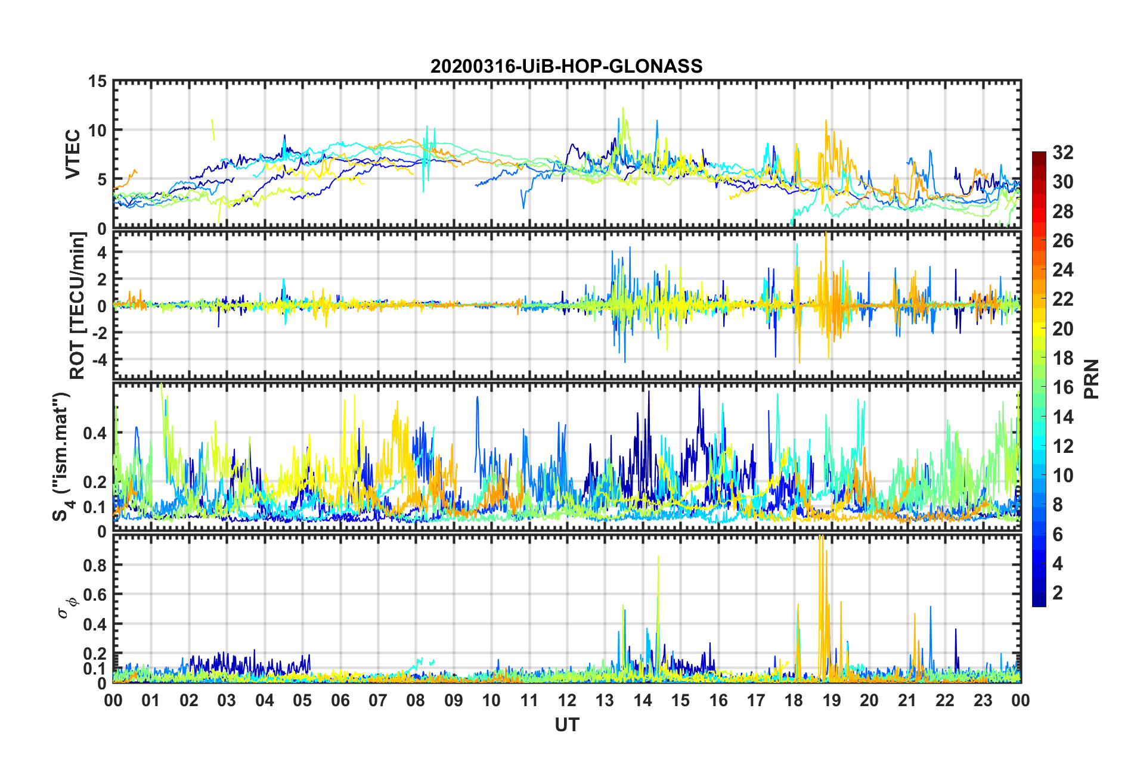Click the ROT [TECU/min] axis label
Screen dimensions: 1134x758
pos(78,306)
